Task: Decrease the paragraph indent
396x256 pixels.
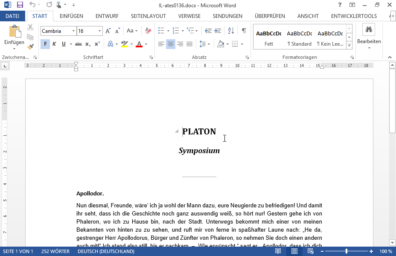Action: click(208, 31)
